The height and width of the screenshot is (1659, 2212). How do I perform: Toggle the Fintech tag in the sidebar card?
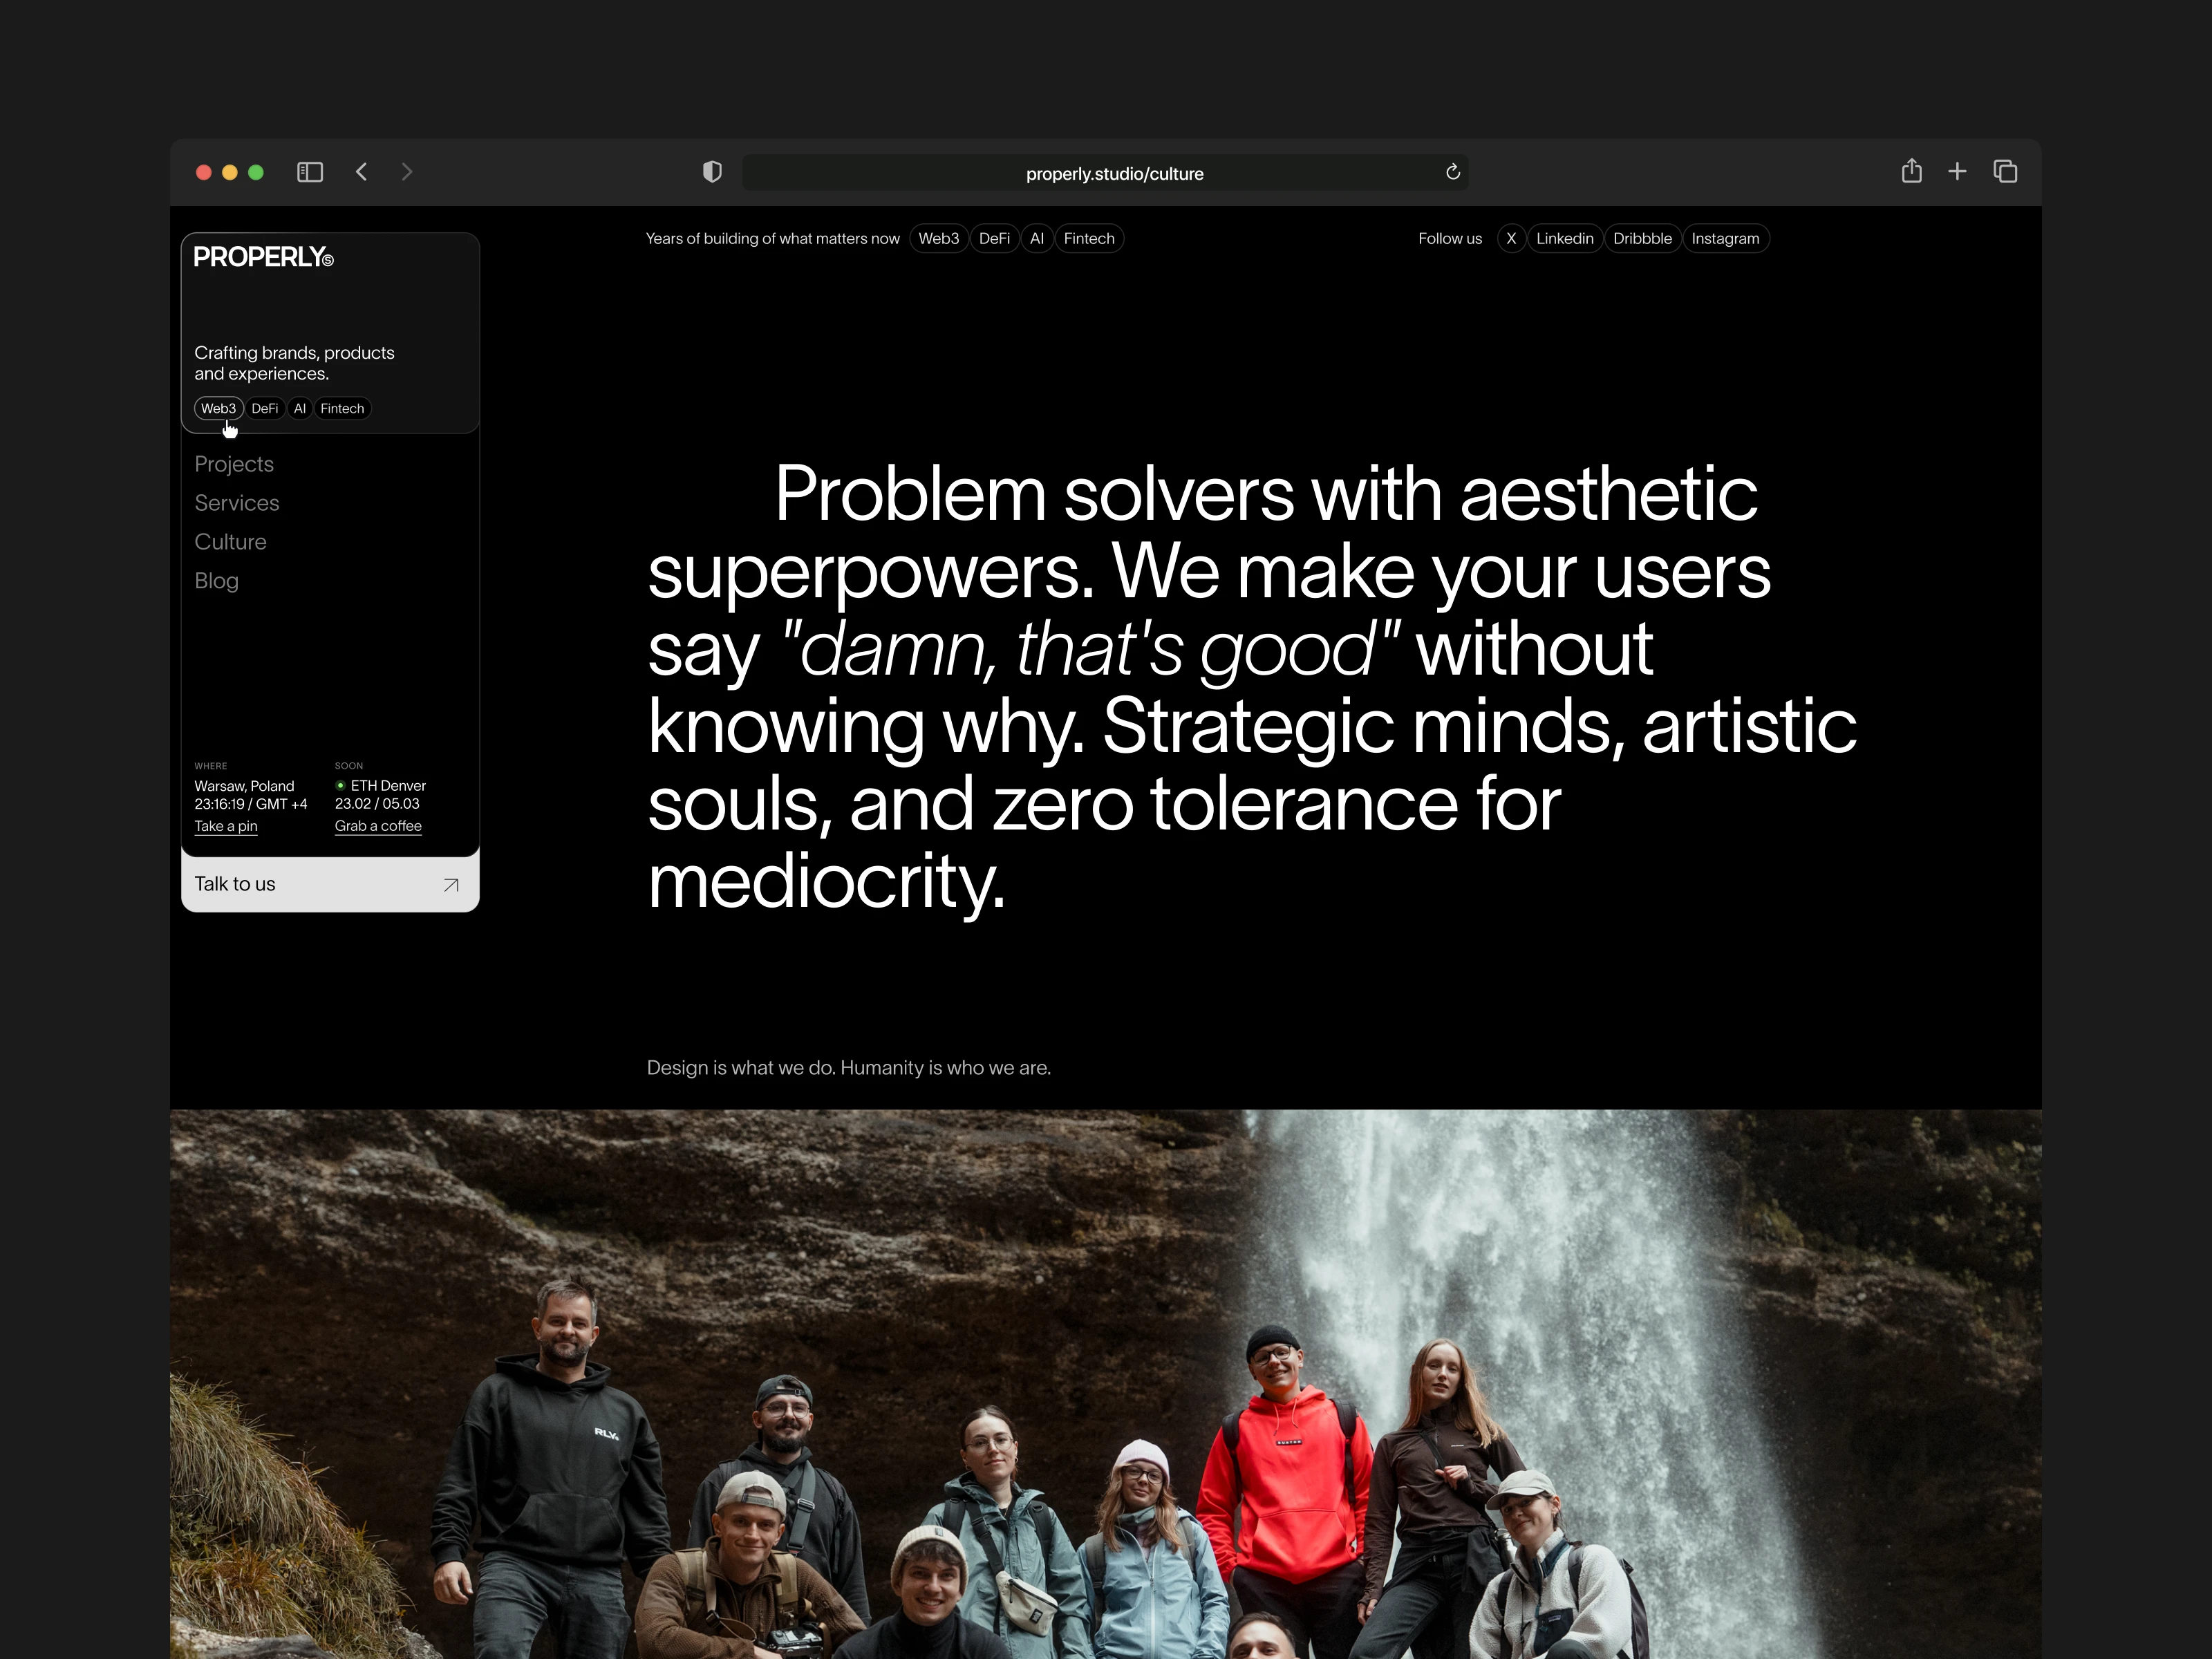coord(342,408)
